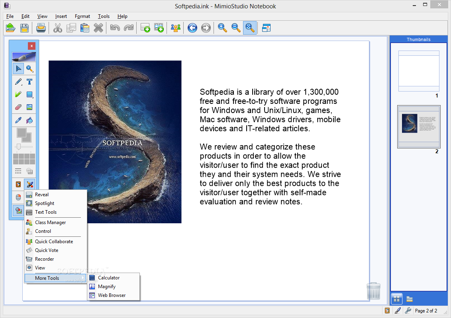
Task: Go to previous page with blue arrow
Action: pos(192,27)
